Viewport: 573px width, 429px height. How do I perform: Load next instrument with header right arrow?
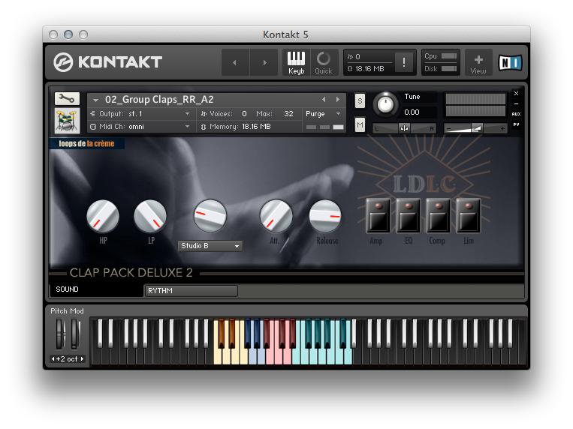coord(338,99)
